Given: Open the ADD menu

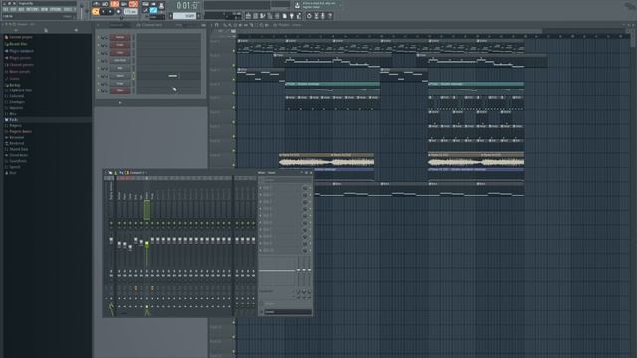Looking at the screenshot, I should tap(21, 9).
